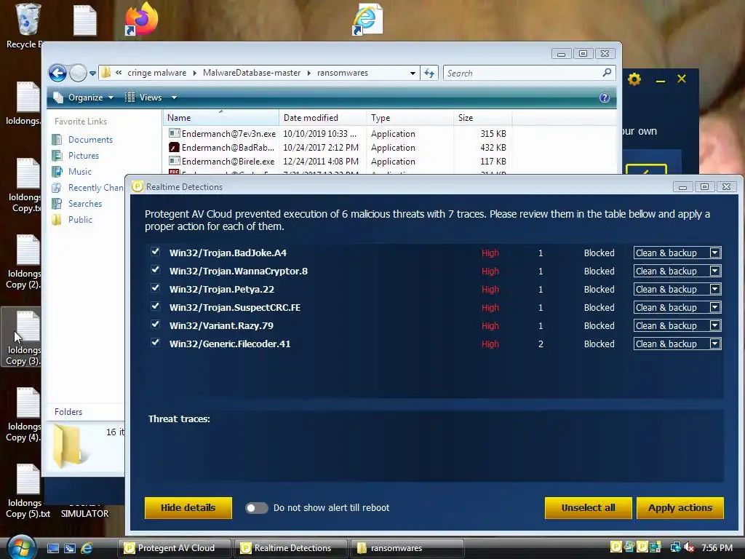Open the Views dropdown arrow

(x=174, y=98)
